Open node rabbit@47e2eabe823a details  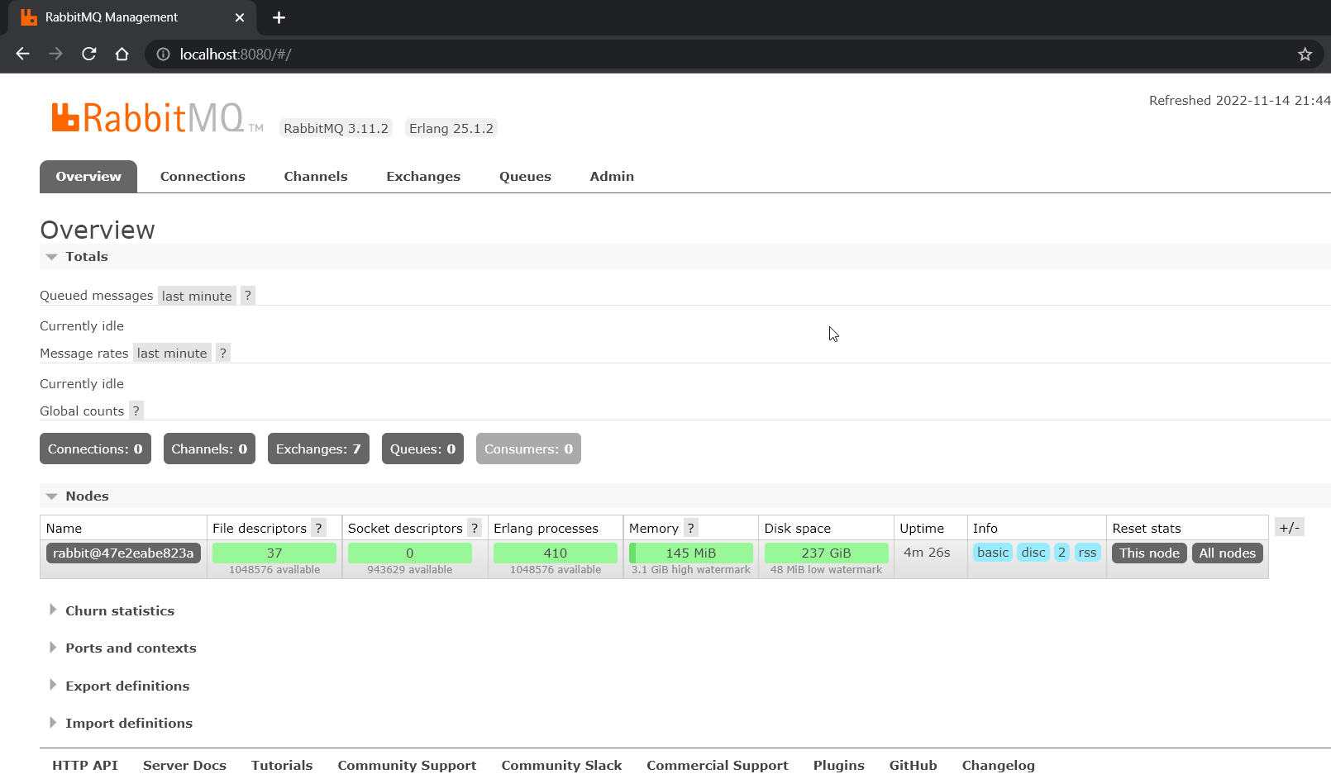click(123, 553)
